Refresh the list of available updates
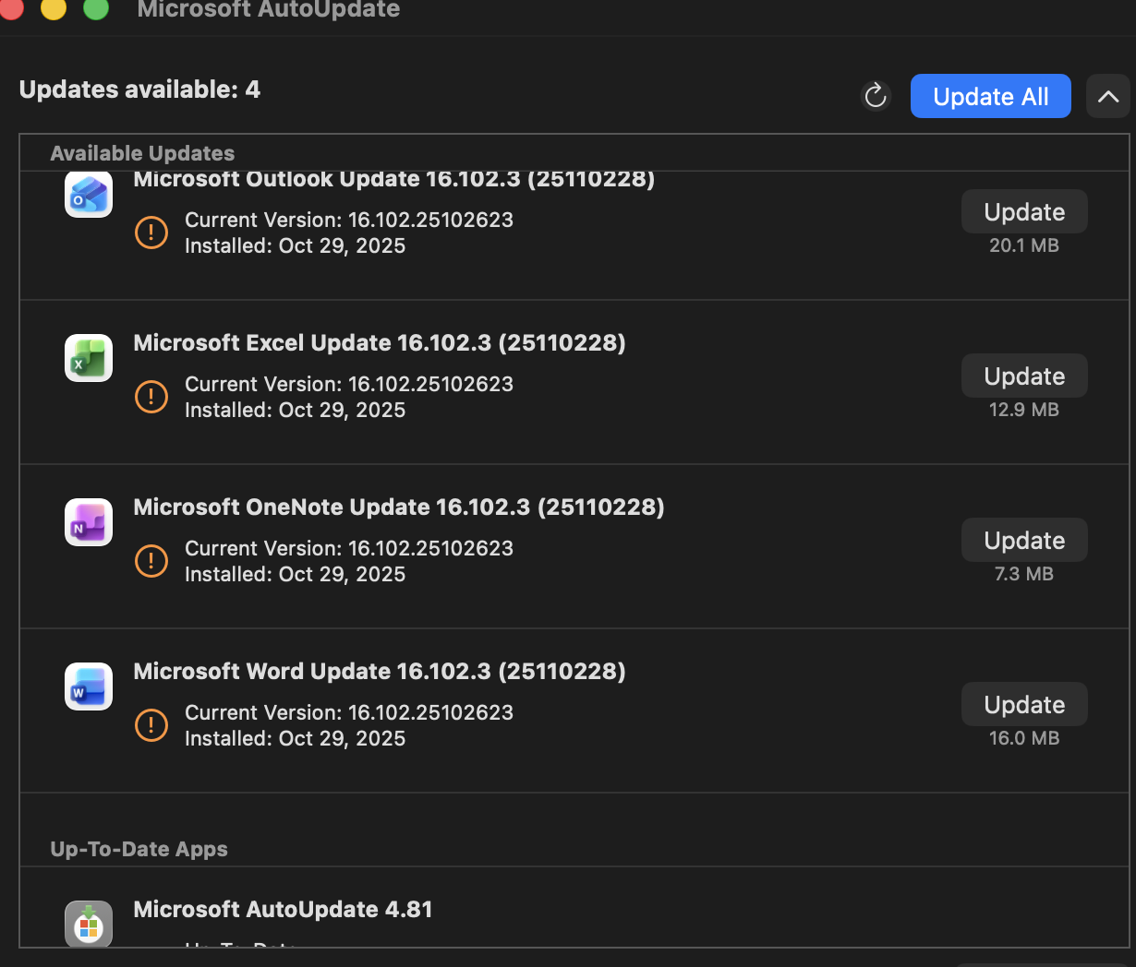The image size is (1136, 967). click(x=876, y=96)
